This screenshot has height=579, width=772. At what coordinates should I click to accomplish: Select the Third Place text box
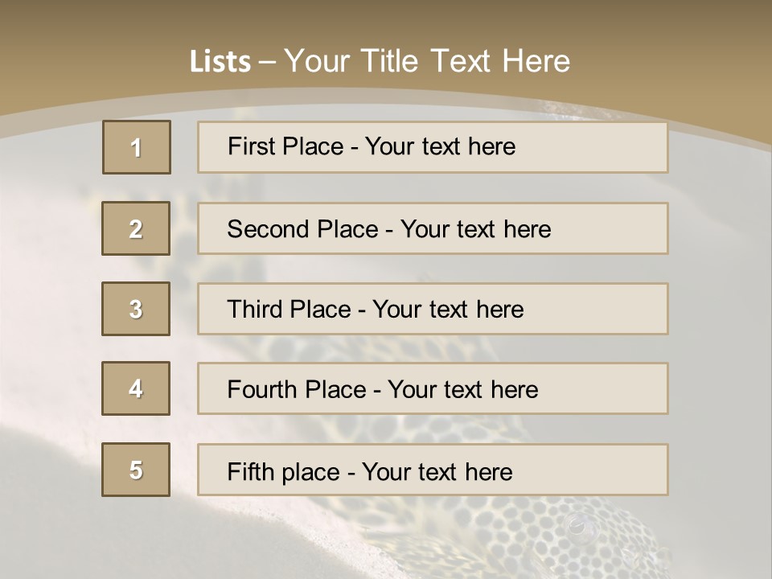click(x=433, y=309)
